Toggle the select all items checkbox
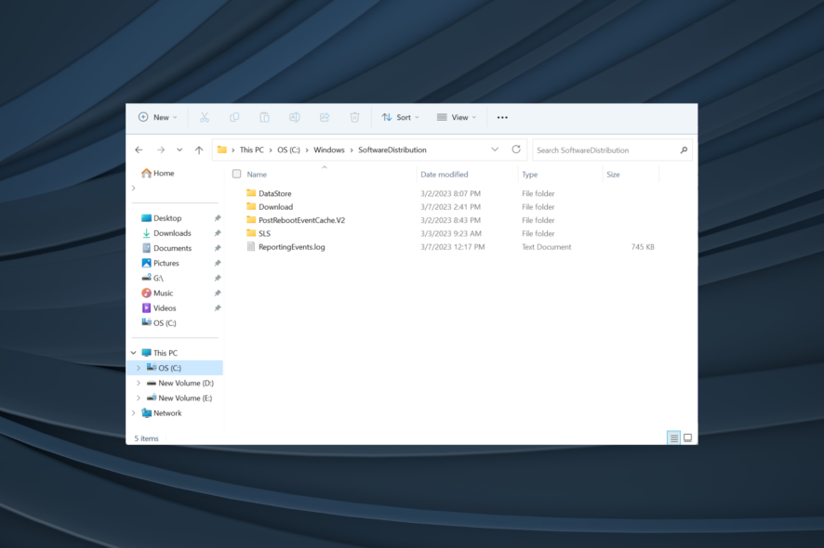The width and height of the screenshot is (824, 548). click(237, 174)
